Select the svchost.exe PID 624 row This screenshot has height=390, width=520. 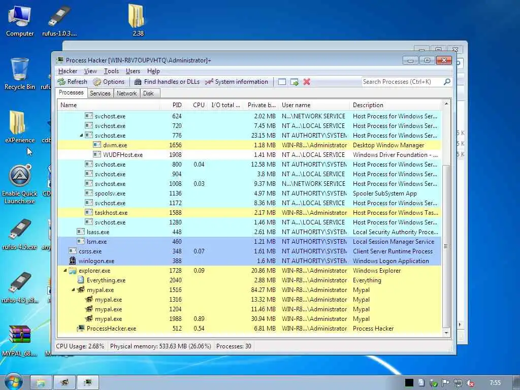(x=249, y=116)
